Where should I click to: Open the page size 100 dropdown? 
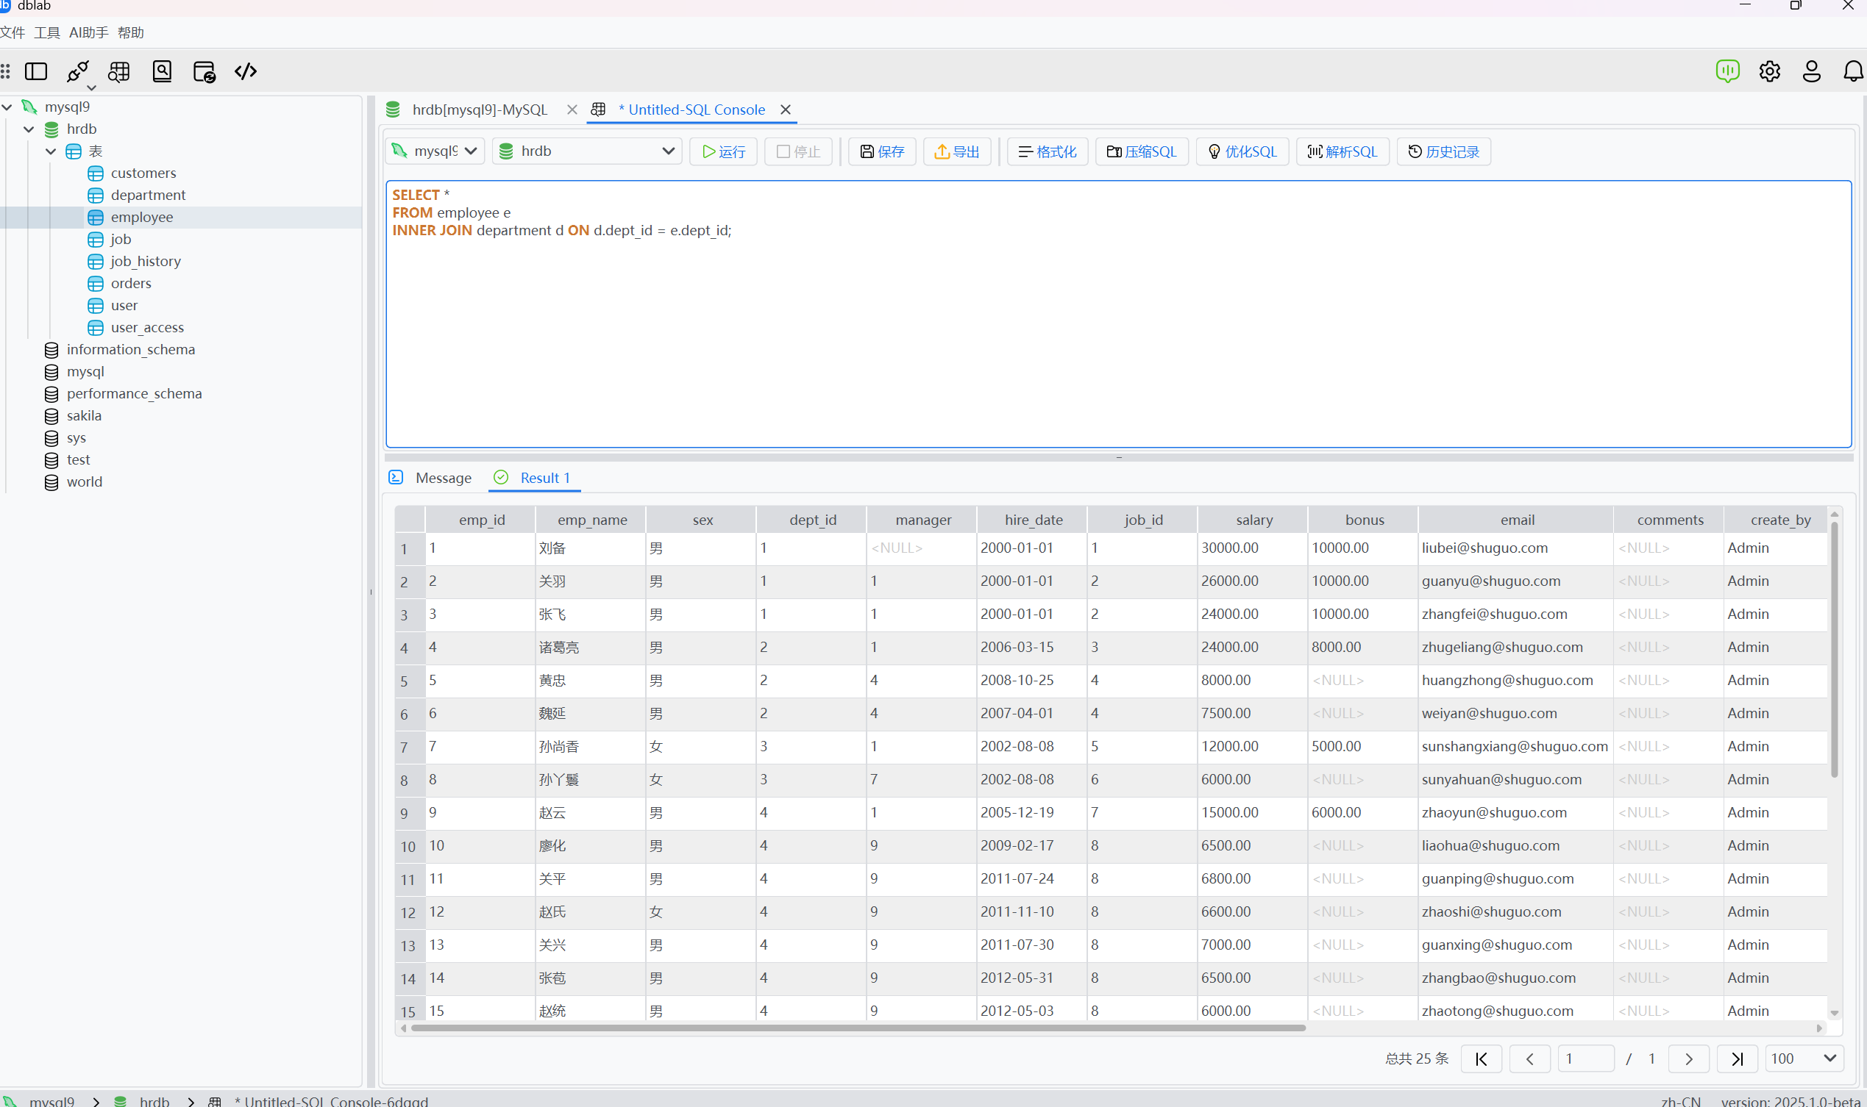tap(1804, 1058)
